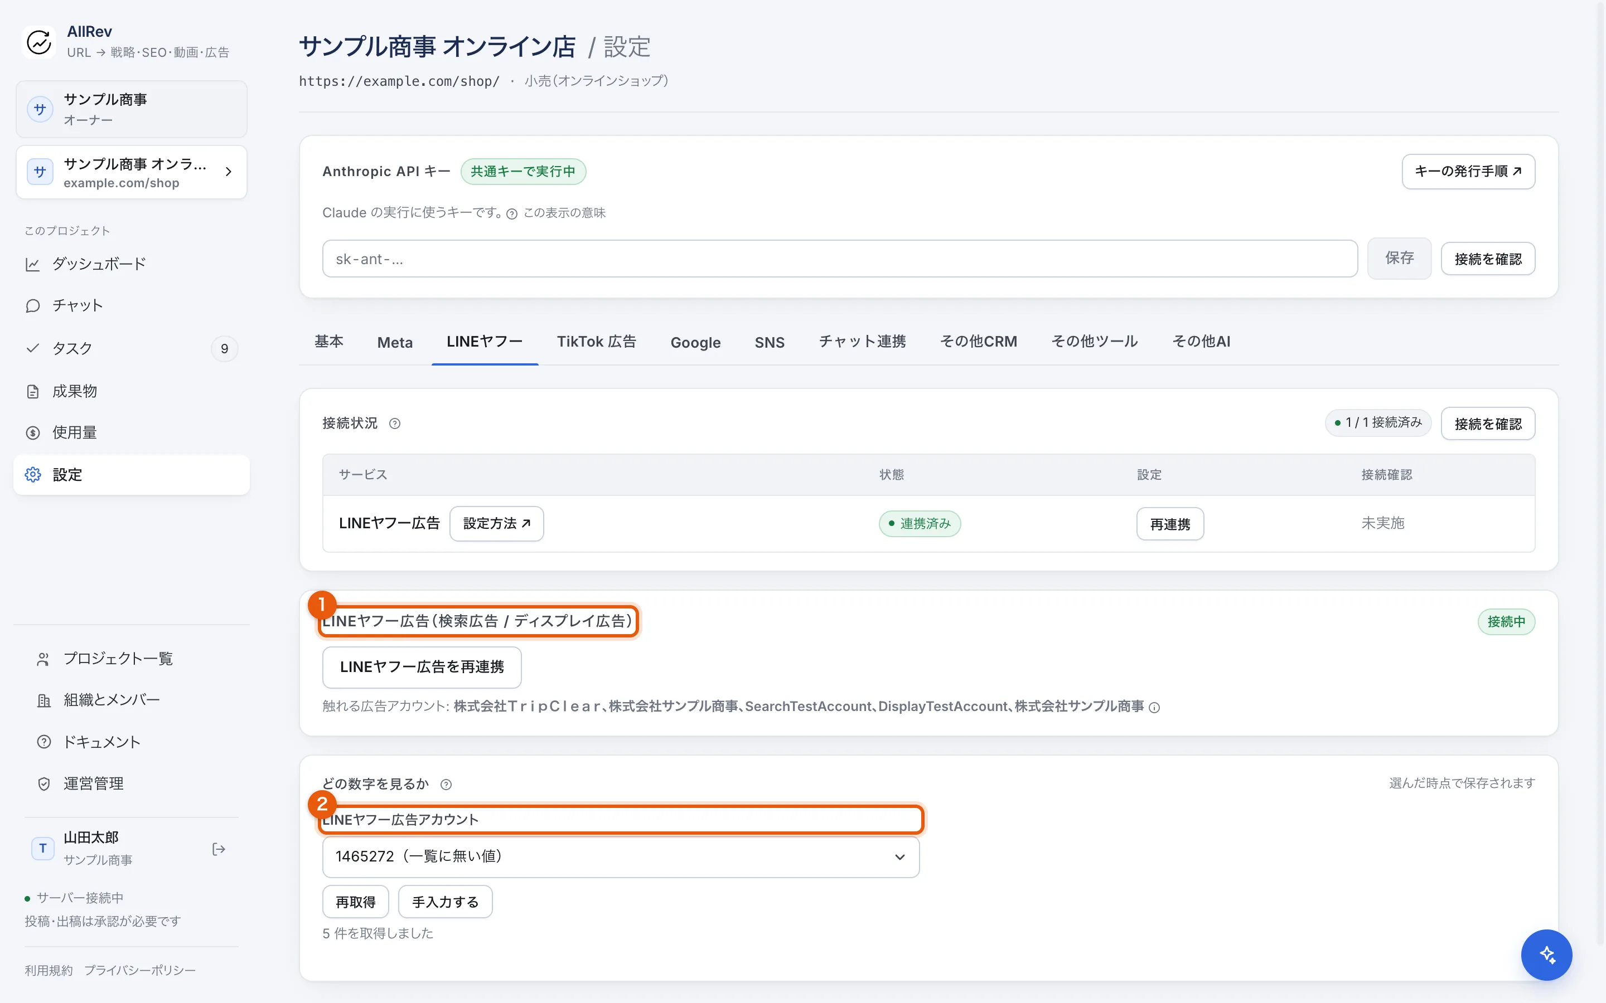Open the floating AI sparkle assistant button

[1546, 955]
